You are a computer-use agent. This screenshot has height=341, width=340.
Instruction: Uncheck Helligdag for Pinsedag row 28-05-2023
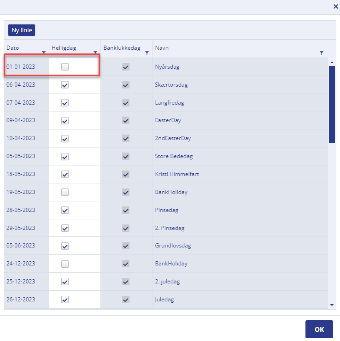(65, 210)
